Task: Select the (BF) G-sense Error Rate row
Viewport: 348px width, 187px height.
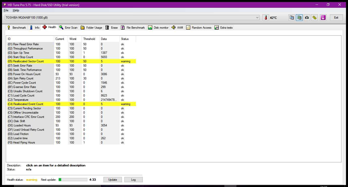Action: [x=71, y=87]
